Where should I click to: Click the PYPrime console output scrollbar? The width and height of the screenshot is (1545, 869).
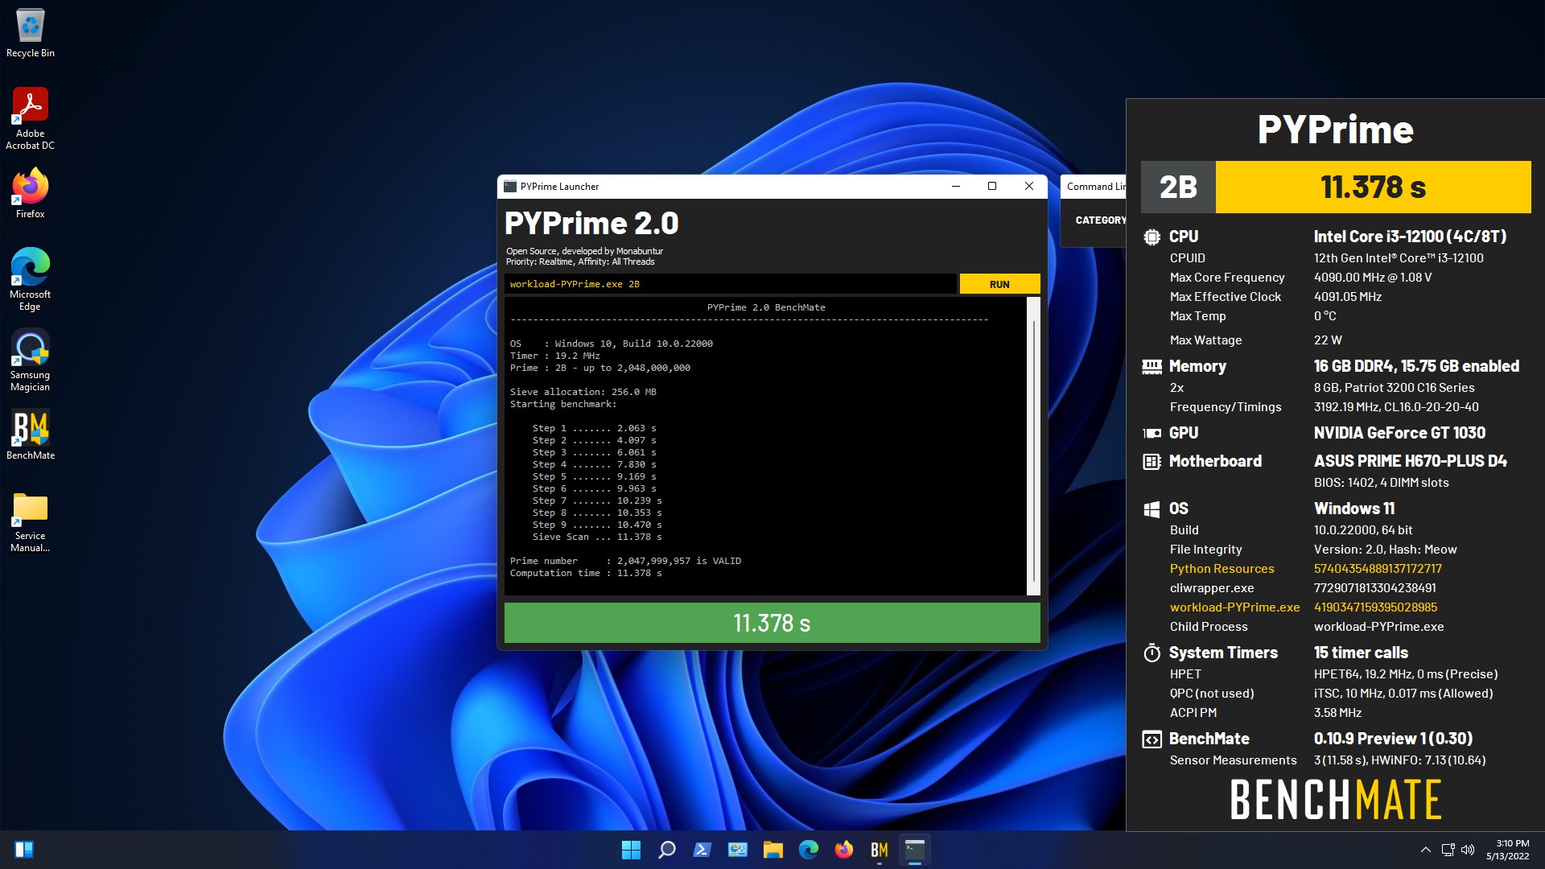(1034, 447)
